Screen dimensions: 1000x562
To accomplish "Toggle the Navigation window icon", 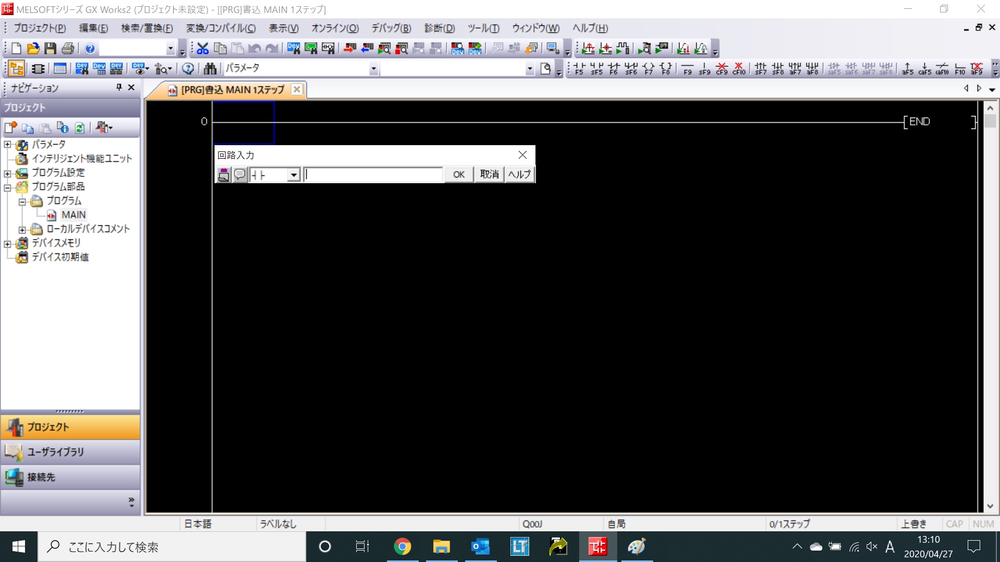I will coord(17,69).
